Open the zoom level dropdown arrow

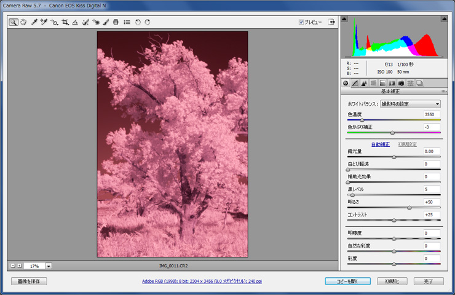49,266
